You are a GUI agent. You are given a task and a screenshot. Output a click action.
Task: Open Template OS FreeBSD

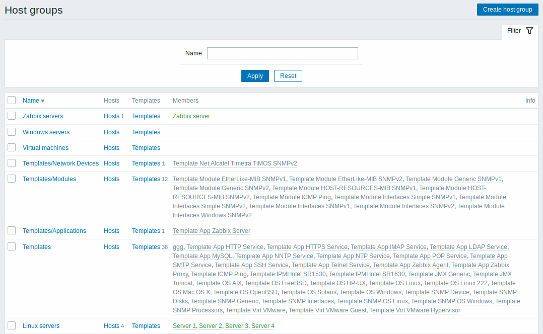point(276,283)
